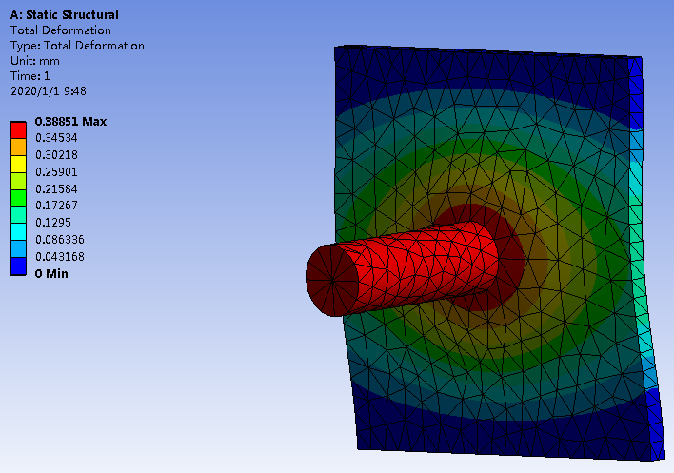Click the red swatch in the legend

point(19,129)
